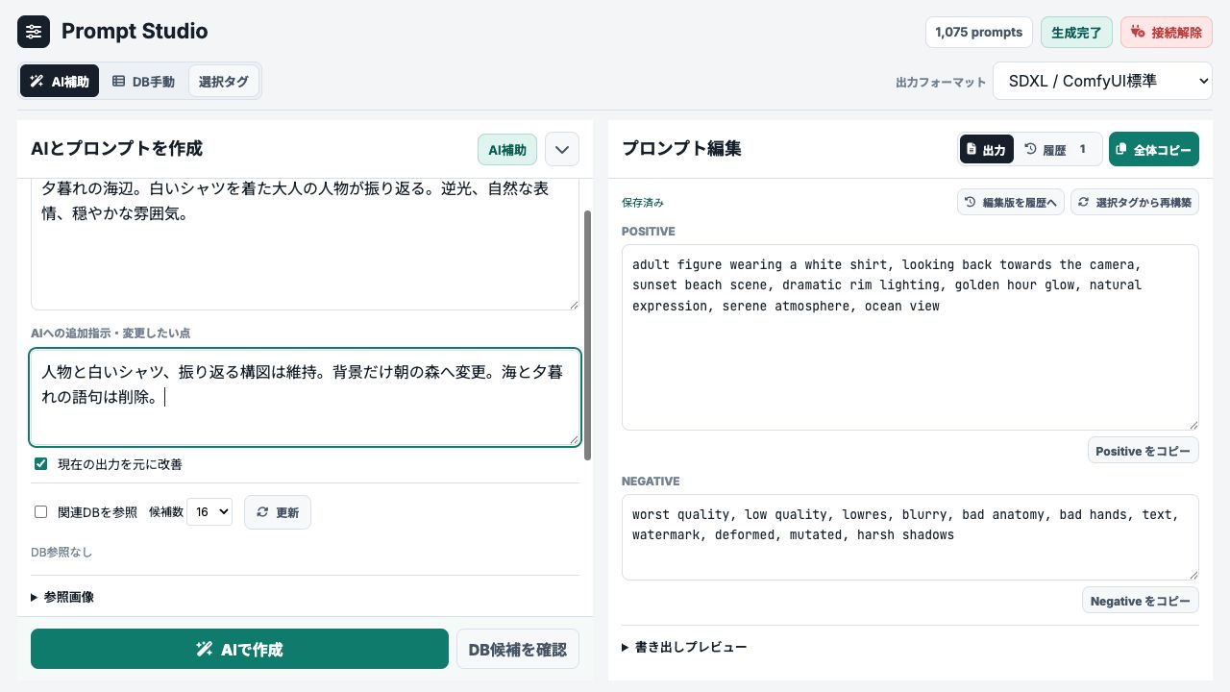This screenshot has height=692, width=1230.
Task: Click the DB候補を確認 button
Action: click(518, 649)
